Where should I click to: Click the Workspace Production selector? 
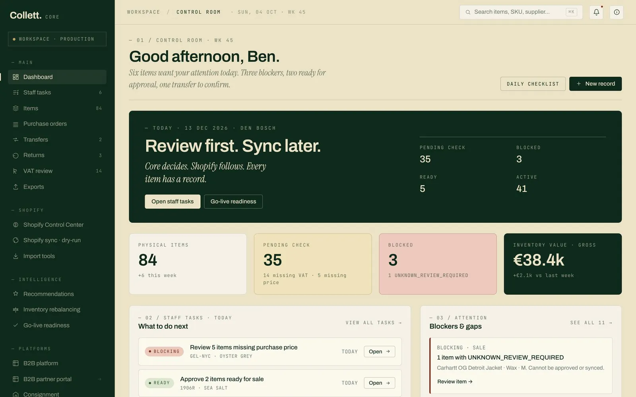click(x=57, y=39)
